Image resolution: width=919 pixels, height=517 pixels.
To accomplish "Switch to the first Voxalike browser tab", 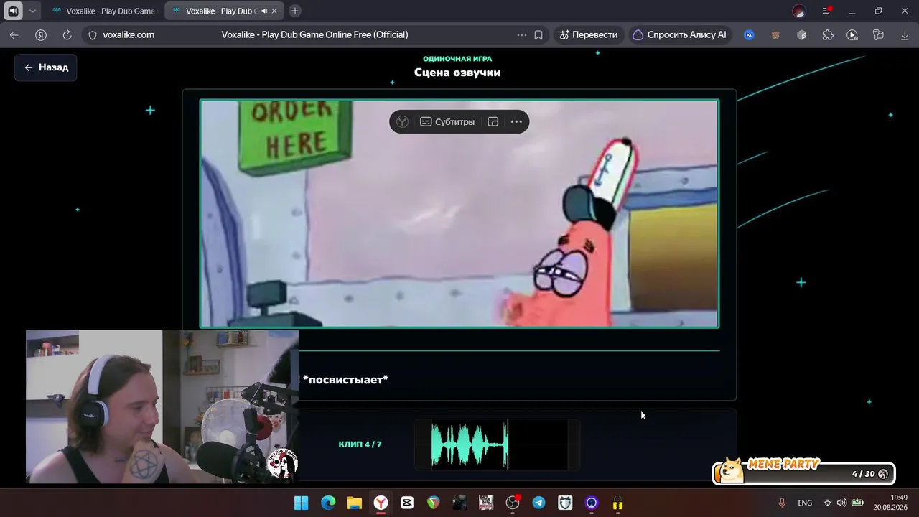I will click(103, 11).
